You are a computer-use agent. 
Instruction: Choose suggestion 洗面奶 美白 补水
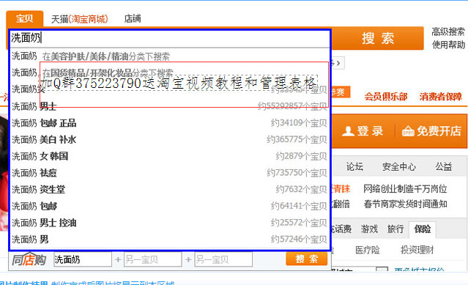click(169, 140)
